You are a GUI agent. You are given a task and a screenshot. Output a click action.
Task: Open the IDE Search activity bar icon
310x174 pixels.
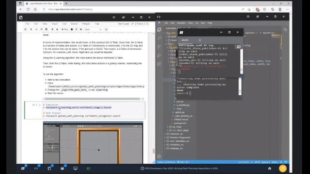(159, 38)
